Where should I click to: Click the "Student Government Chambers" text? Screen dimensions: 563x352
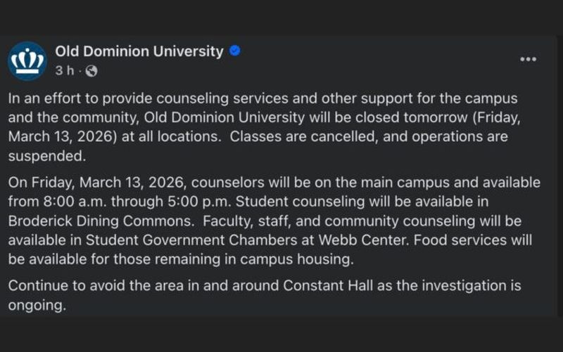tap(158, 241)
